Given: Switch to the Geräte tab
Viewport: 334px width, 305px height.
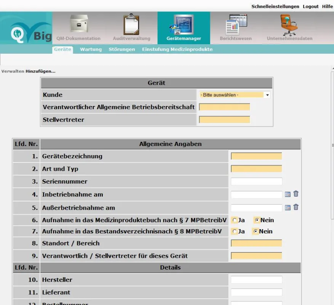Looking at the screenshot, I should [62, 49].
